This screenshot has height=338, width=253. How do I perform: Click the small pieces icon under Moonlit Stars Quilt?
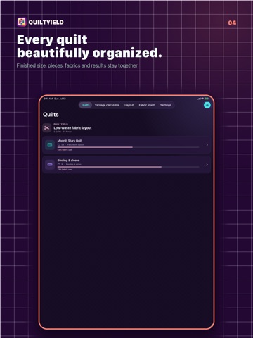tap(59, 145)
